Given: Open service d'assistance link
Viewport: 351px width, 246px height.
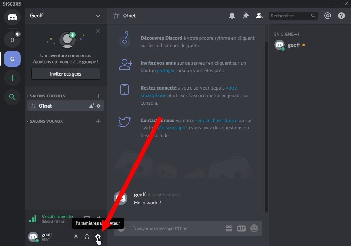Looking at the screenshot, I should [x=216, y=120].
